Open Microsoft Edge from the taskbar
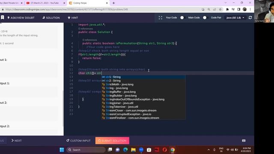Screen dimensions: 274x154 125,150
